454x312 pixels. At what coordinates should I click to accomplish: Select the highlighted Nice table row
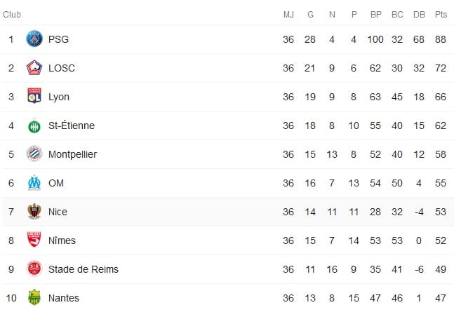click(227, 212)
